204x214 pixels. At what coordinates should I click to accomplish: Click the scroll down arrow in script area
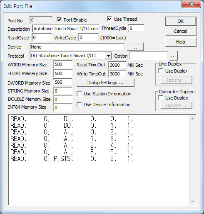192,201
